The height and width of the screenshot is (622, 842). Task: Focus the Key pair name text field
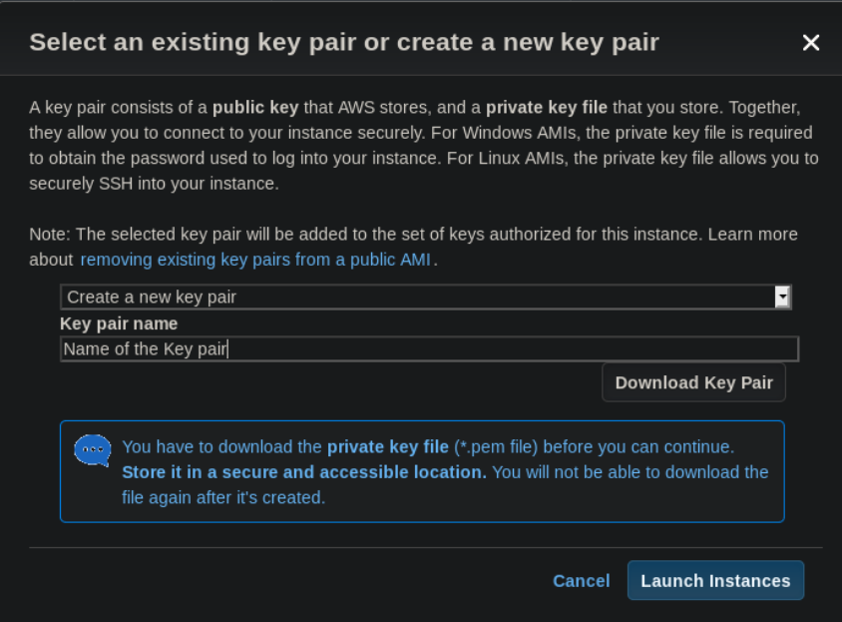(430, 349)
